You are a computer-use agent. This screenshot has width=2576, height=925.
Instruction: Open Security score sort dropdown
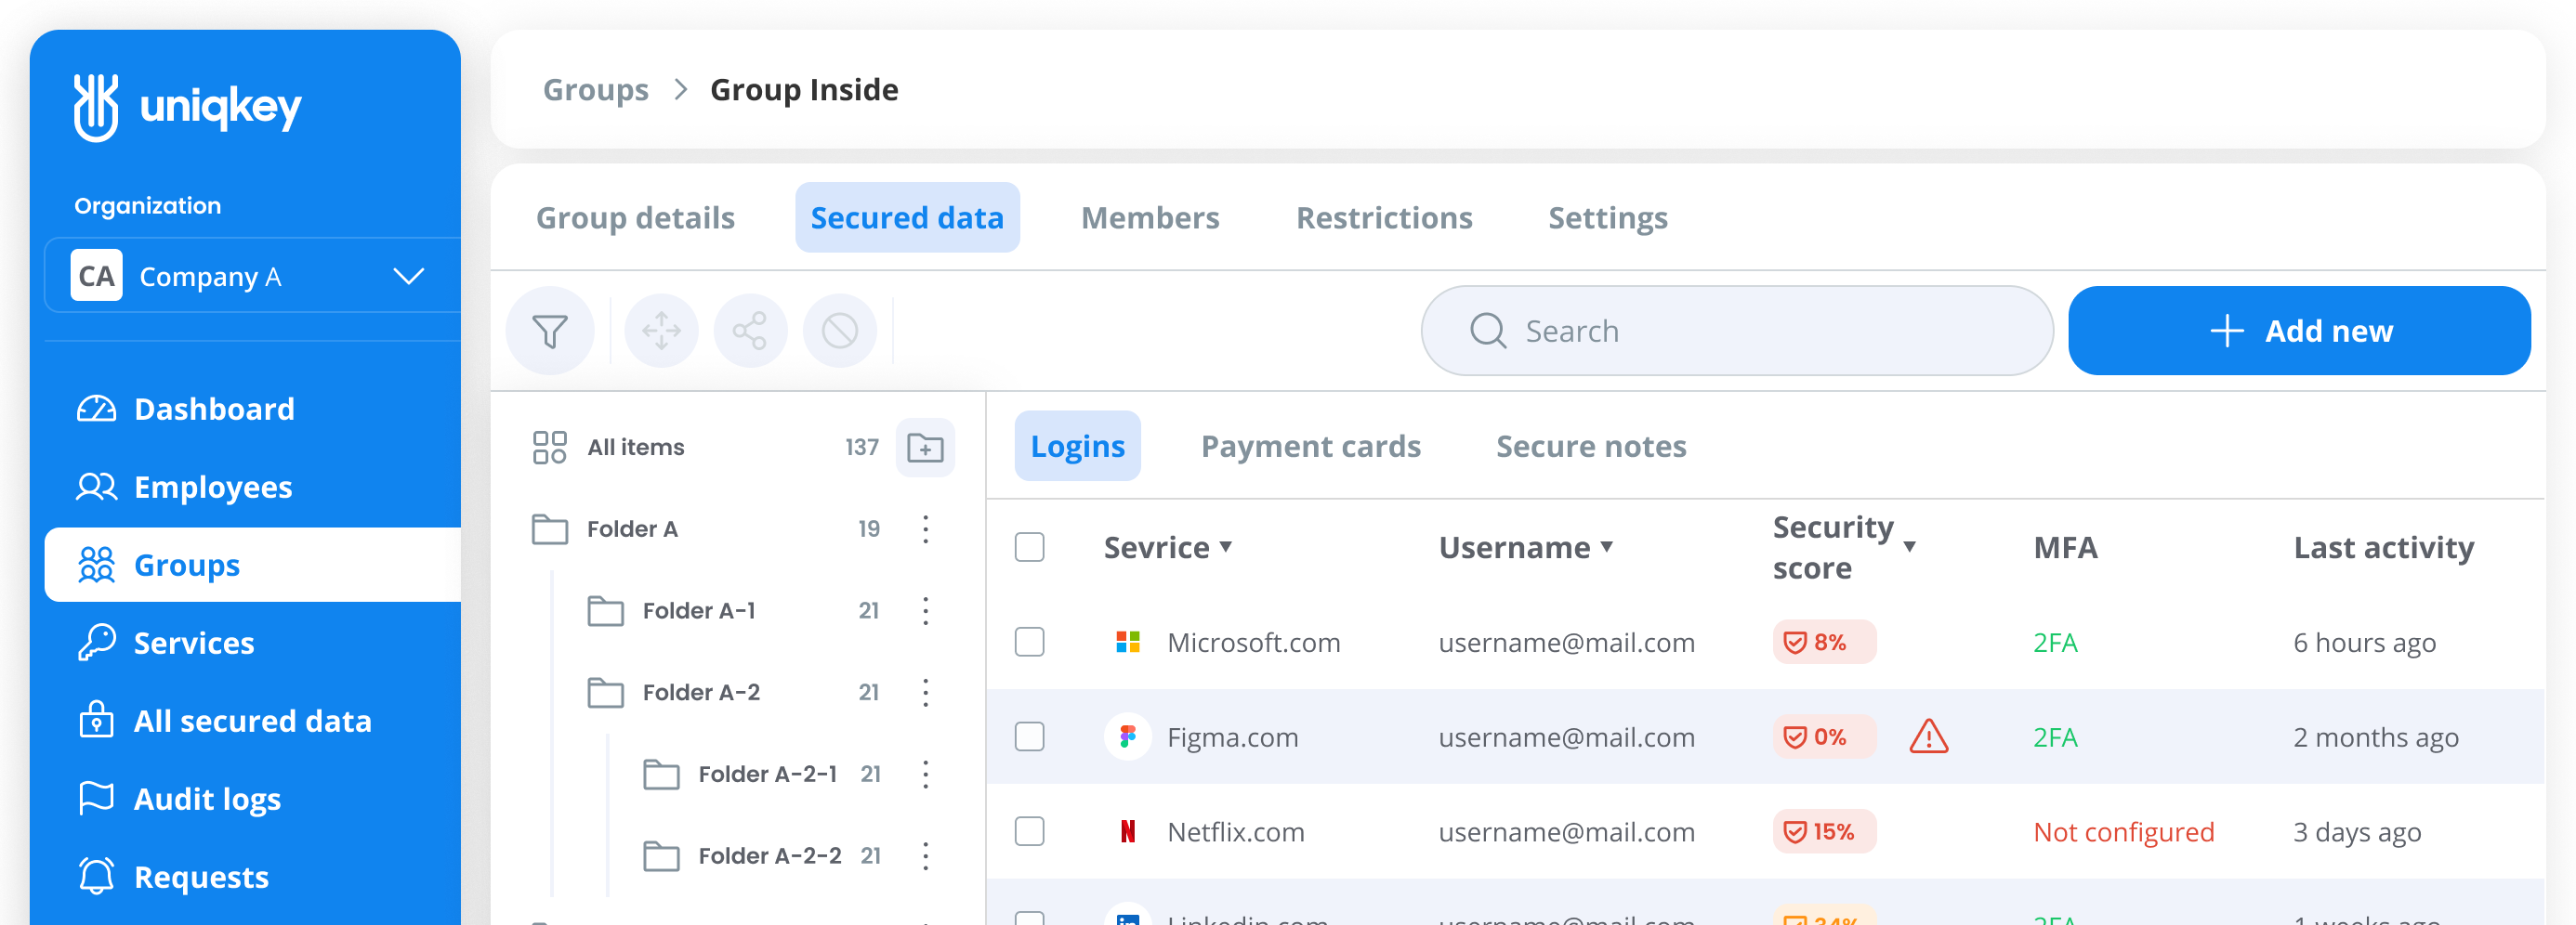(x=1909, y=547)
